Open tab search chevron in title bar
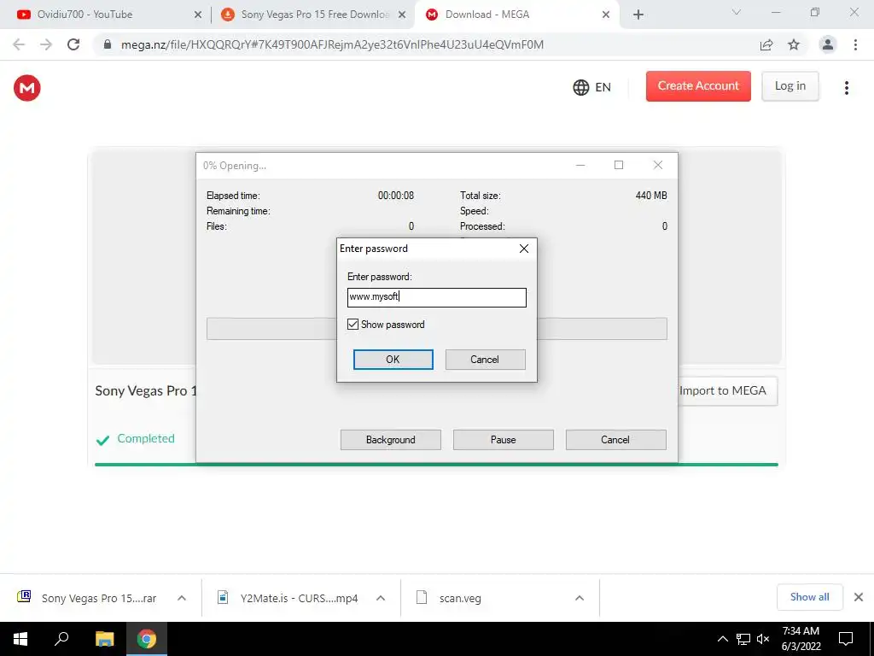This screenshot has height=656, width=874. click(x=737, y=12)
